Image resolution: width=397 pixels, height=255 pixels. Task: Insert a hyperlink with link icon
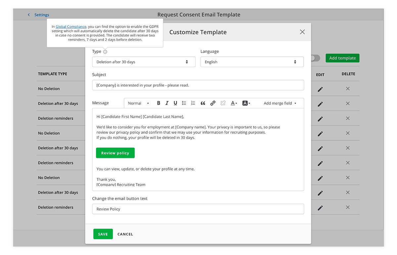pyautogui.click(x=213, y=103)
